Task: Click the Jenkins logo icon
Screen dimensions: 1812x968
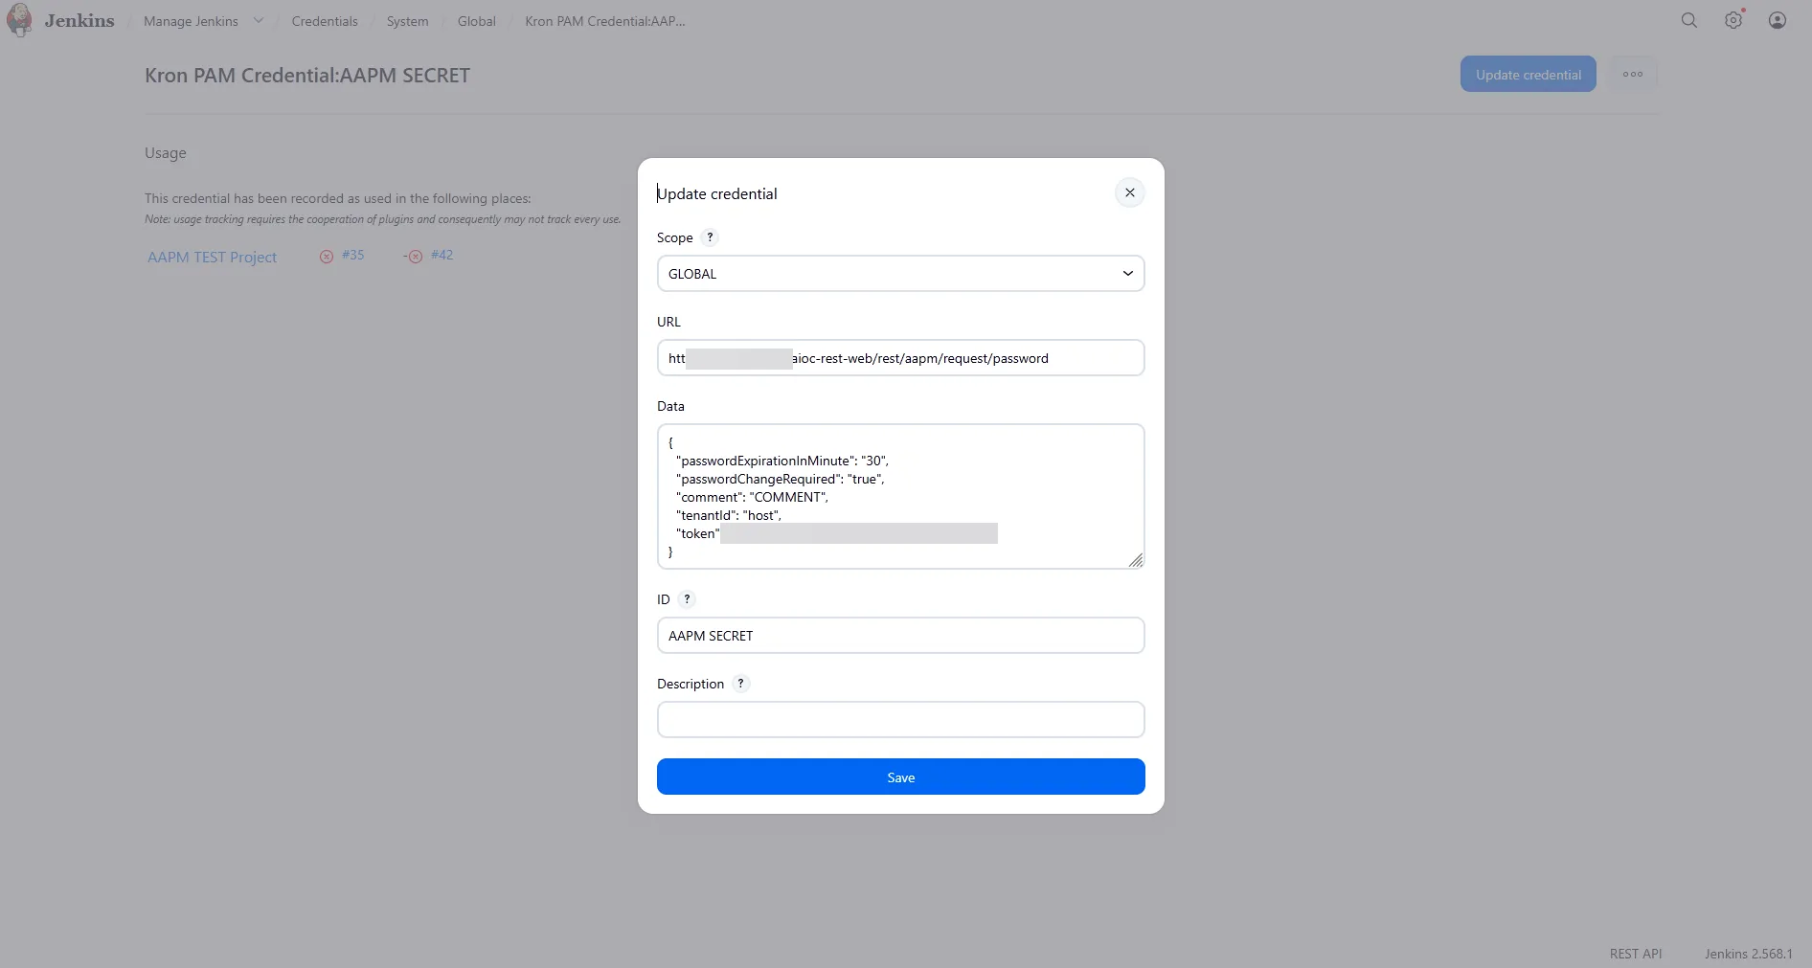Action: tap(19, 21)
